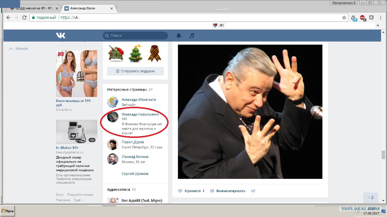Viewport: 387px width, 217px height.
Task: Click the Отправить подарок button
Action: click(135, 71)
